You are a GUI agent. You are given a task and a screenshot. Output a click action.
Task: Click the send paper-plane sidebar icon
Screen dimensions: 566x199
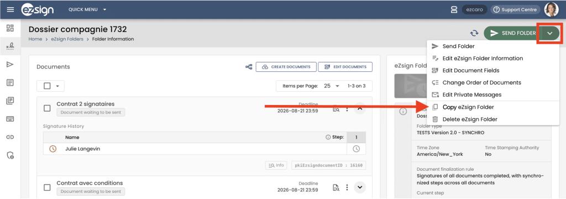click(10, 64)
